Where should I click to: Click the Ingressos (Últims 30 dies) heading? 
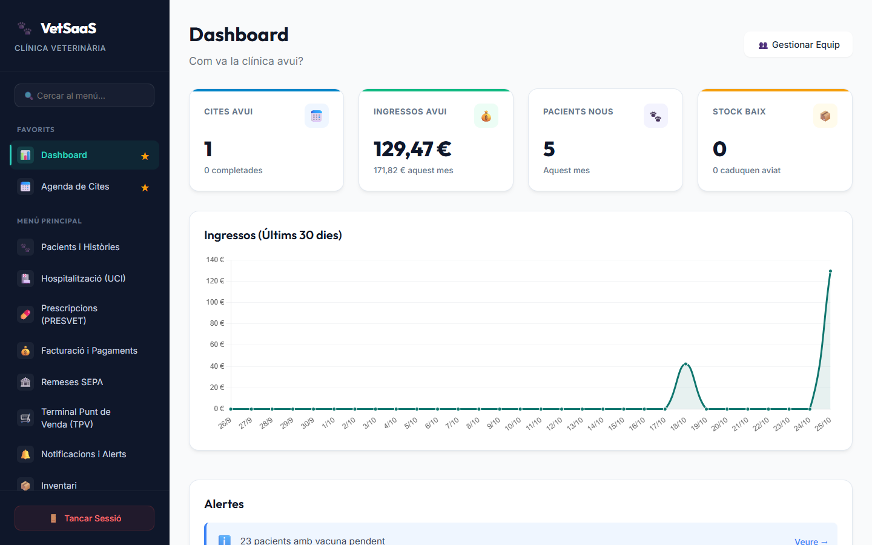273,235
